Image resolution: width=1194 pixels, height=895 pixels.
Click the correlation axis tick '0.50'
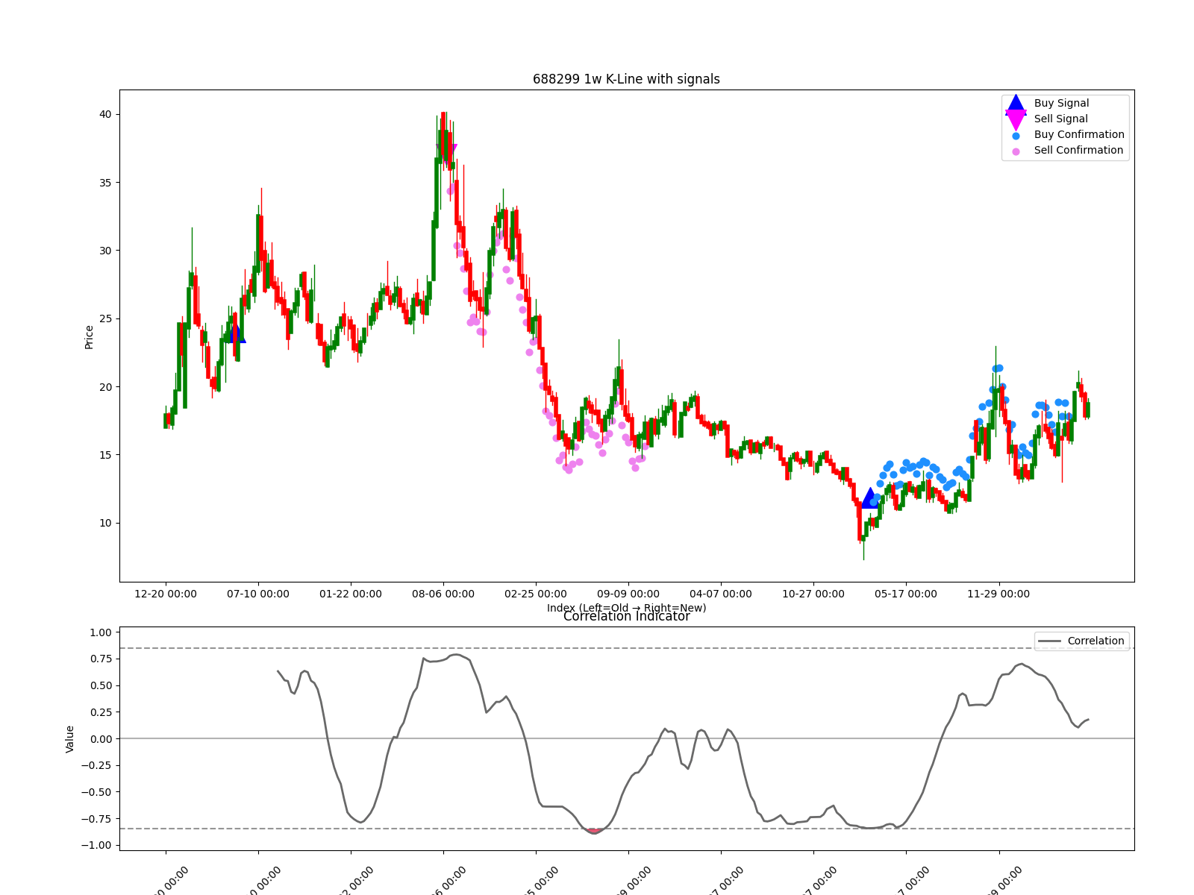pos(101,685)
